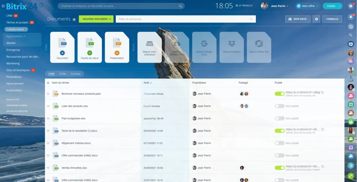
Task: Copy public link of Brochure nouveaux produits
Action: point(322,92)
